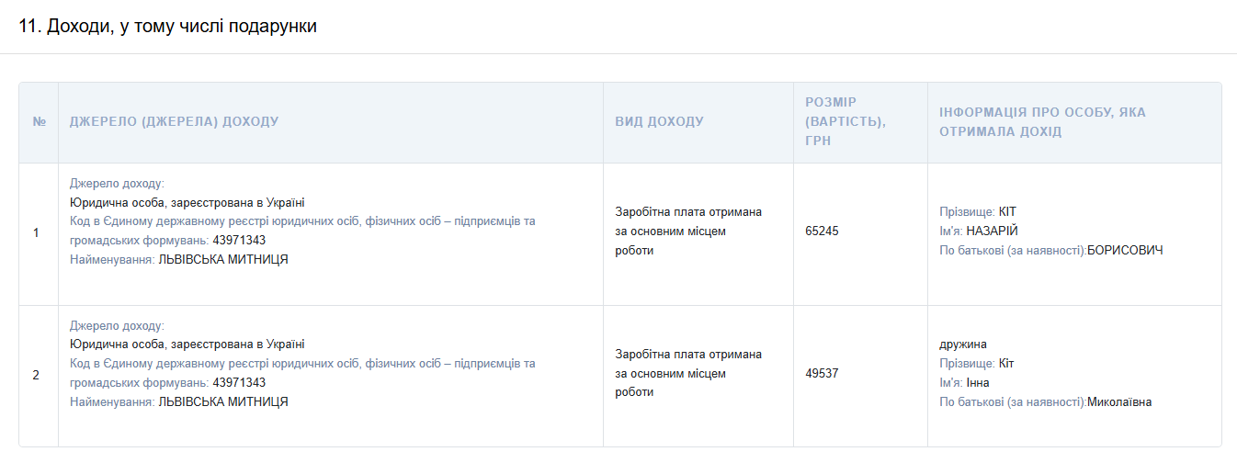Click 'Інформація про особу' column header

(x=1042, y=121)
